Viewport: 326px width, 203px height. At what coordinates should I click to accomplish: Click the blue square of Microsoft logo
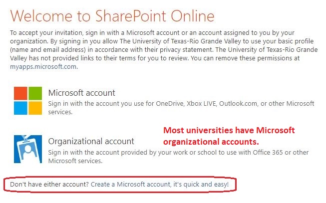click(20, 108)
